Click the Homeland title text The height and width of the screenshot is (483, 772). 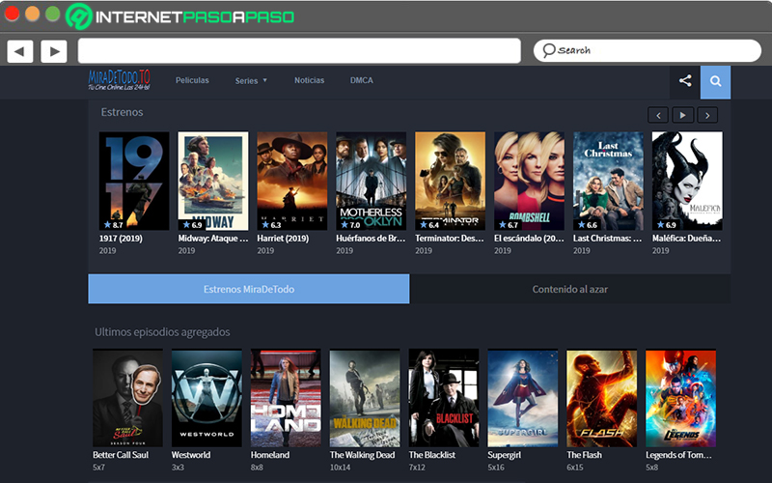click(270, 455)
